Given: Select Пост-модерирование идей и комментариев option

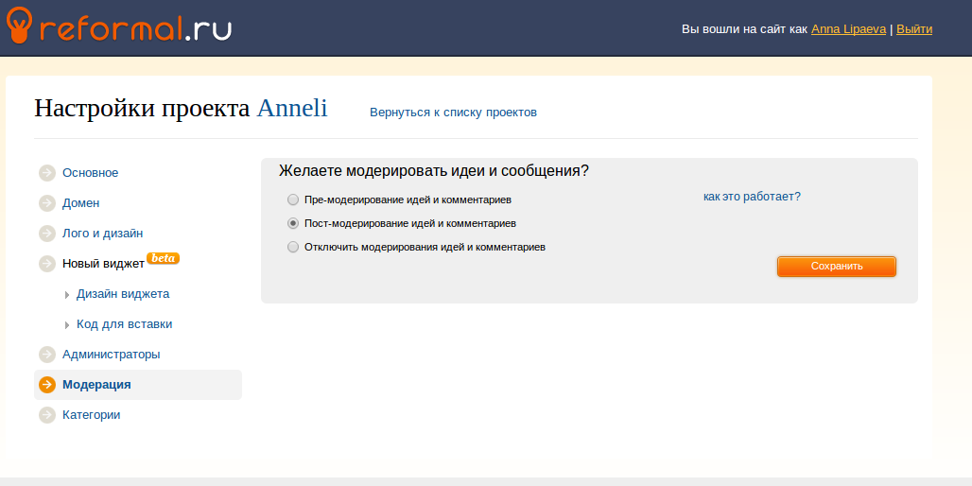Looking at the screenshot, I should pos(293,224).
